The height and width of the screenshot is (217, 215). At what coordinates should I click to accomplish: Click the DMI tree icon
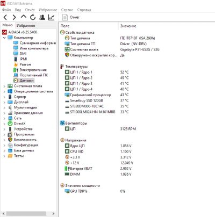pos(16,54)
